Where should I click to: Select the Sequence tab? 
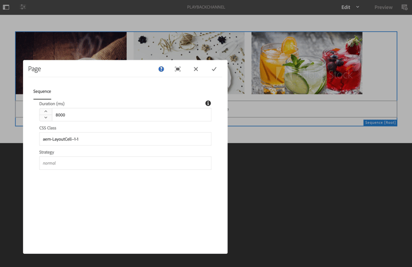42,91
